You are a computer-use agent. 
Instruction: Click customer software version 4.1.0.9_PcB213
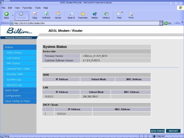(x=91, y=60)
